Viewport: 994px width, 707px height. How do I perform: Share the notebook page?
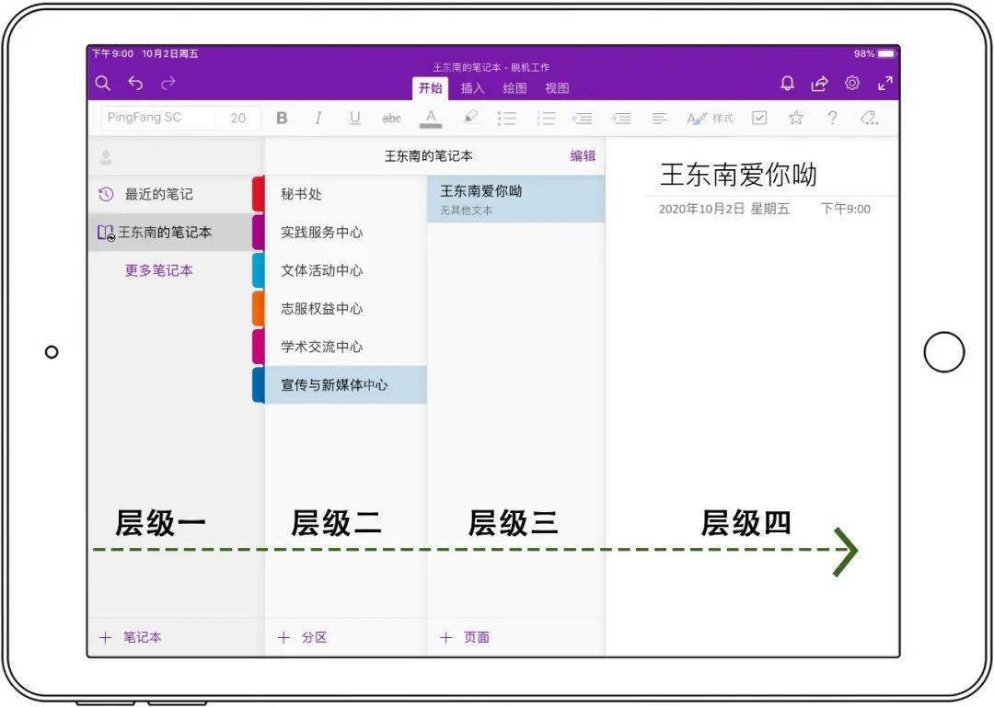click(x=820, y=83)
